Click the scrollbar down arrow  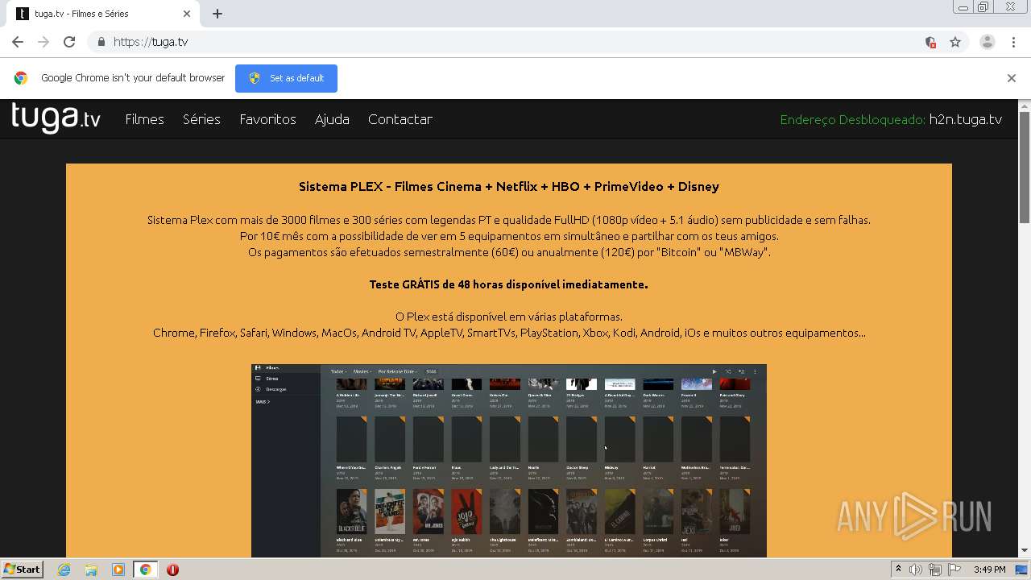tap(1025, 551)
